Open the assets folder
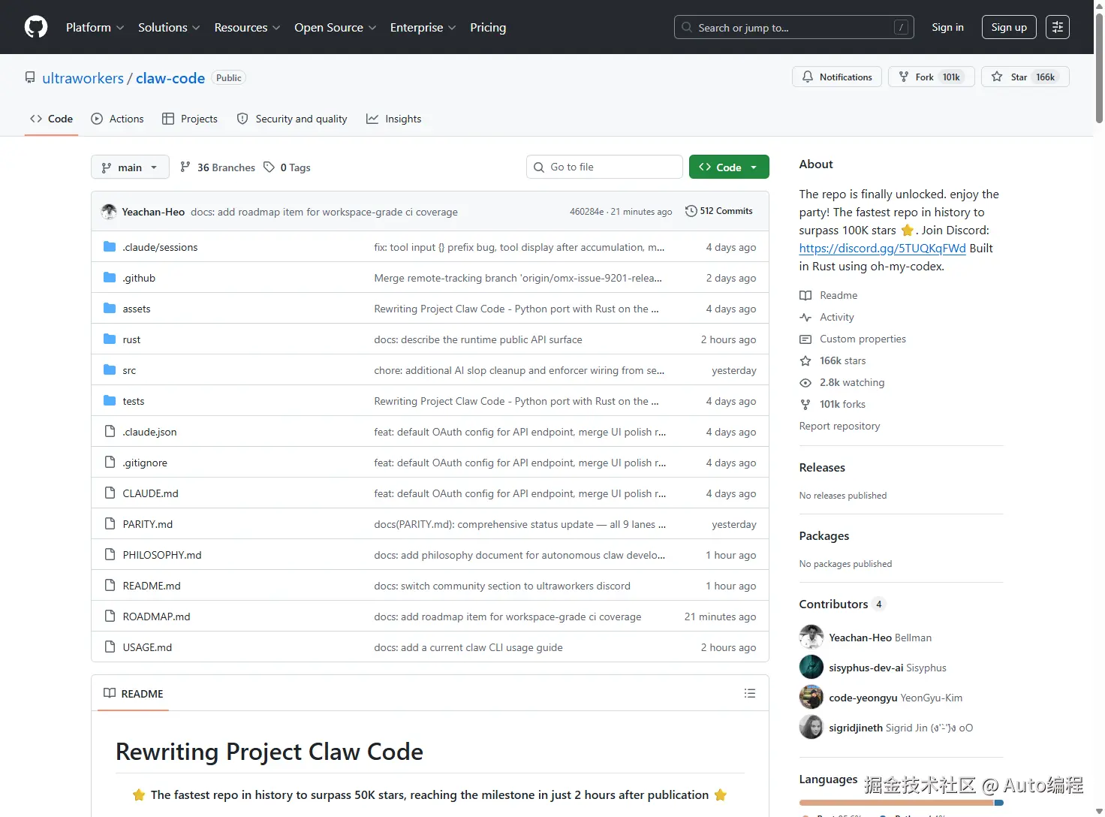The width and height of the screenshot is (1105, 817). pyautogui.click(x=137, y=309)
